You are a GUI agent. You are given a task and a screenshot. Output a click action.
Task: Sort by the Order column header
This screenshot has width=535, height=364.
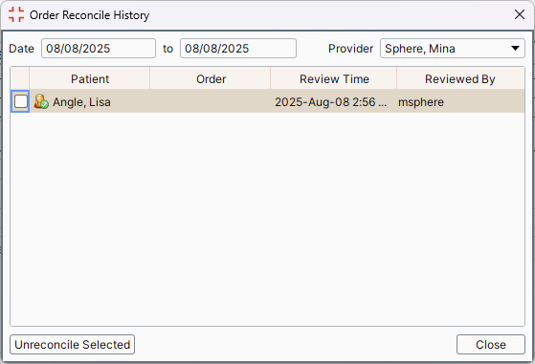tap(211, 78)
